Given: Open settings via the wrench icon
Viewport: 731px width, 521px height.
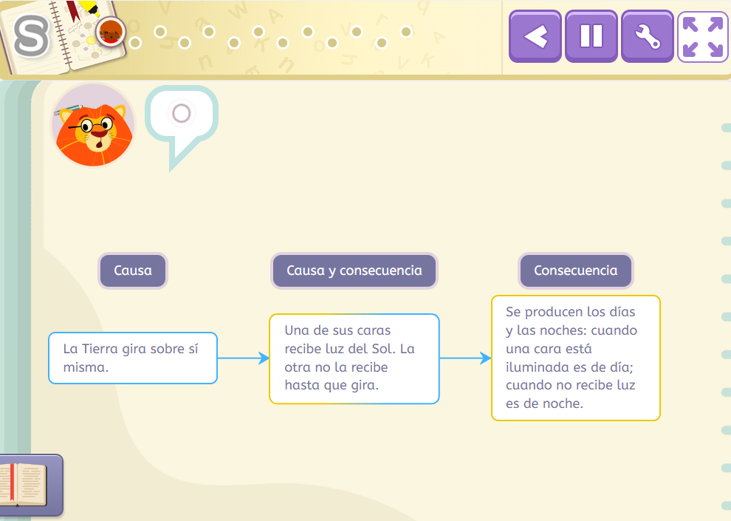Looking at the screenshot, I should 648,36.
